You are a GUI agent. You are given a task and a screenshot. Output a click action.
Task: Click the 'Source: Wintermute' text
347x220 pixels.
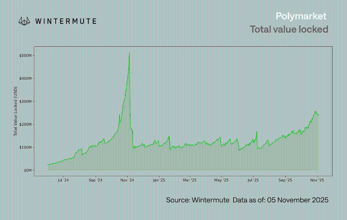point(198,200)
